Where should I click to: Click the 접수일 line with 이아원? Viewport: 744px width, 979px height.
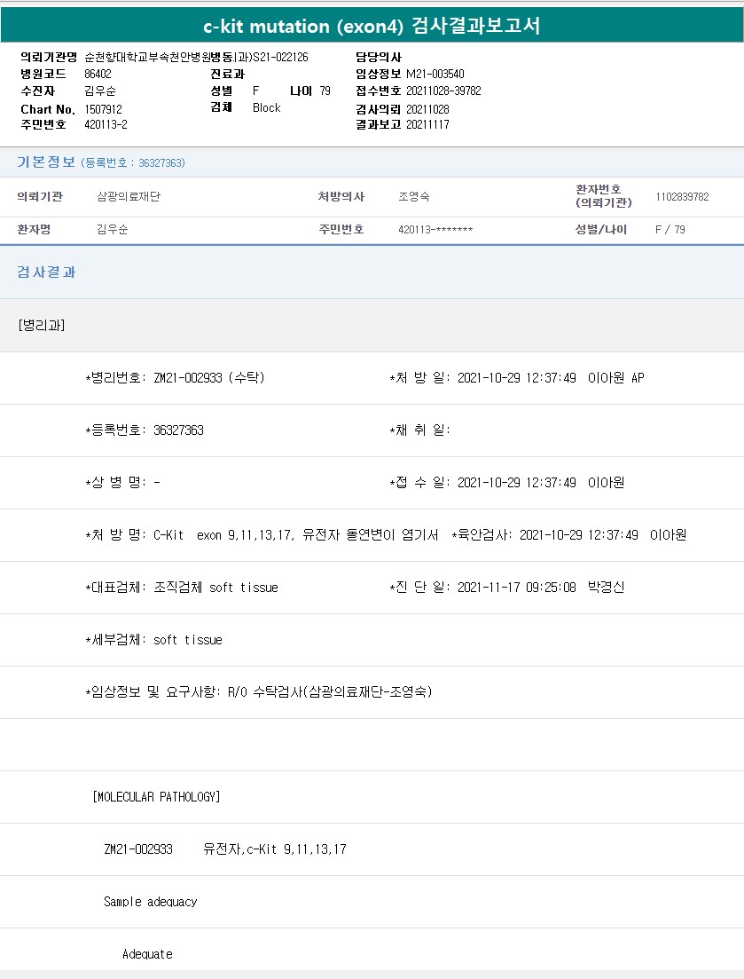pyautogui.click(x=507, y=483)
